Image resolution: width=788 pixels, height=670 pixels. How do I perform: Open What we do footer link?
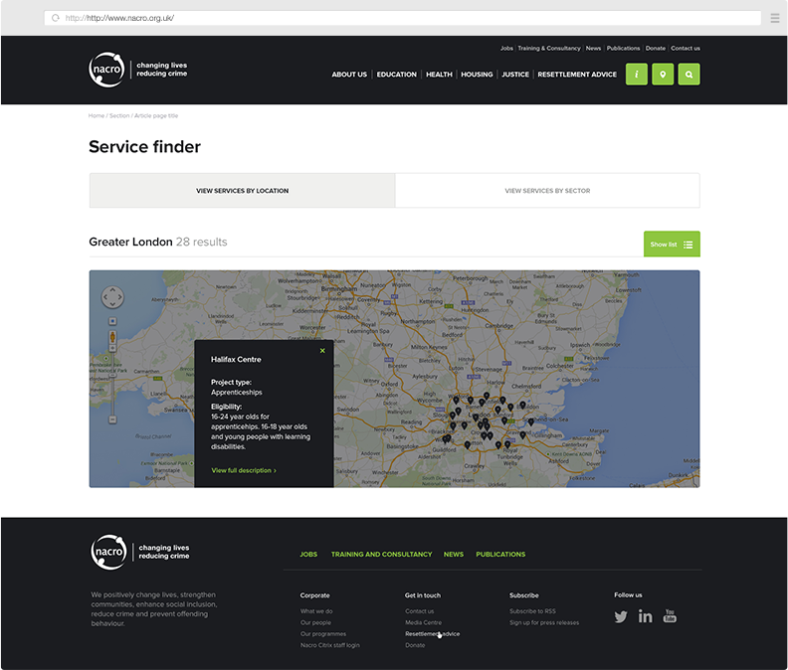pos(316,611)
